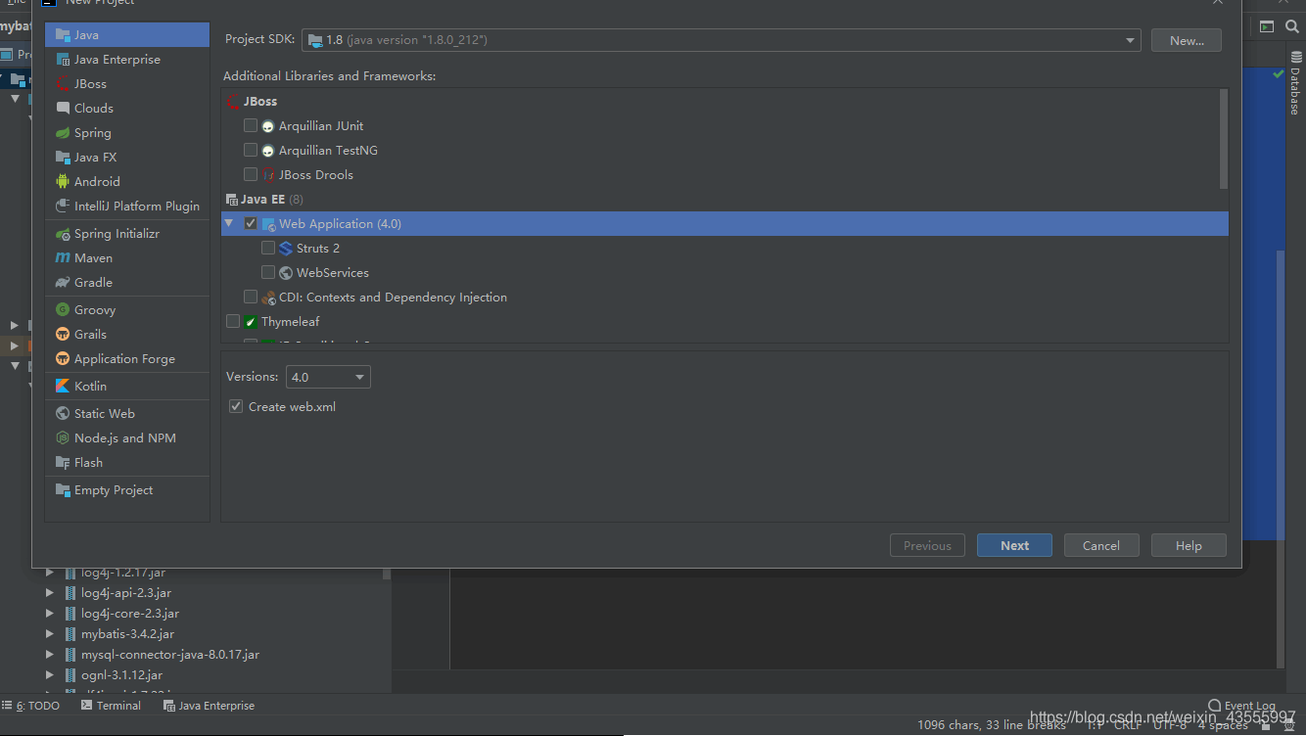Click the Cancel button

pyautogui.click(x=1101, y=545)
